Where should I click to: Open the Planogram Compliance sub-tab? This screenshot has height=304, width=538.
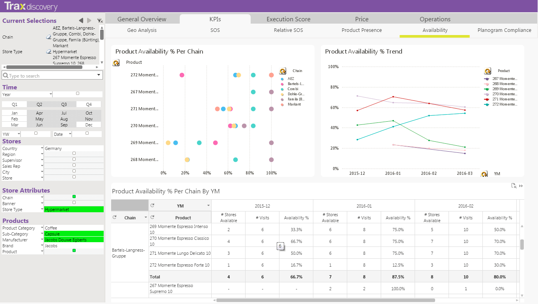coord(504,30)
